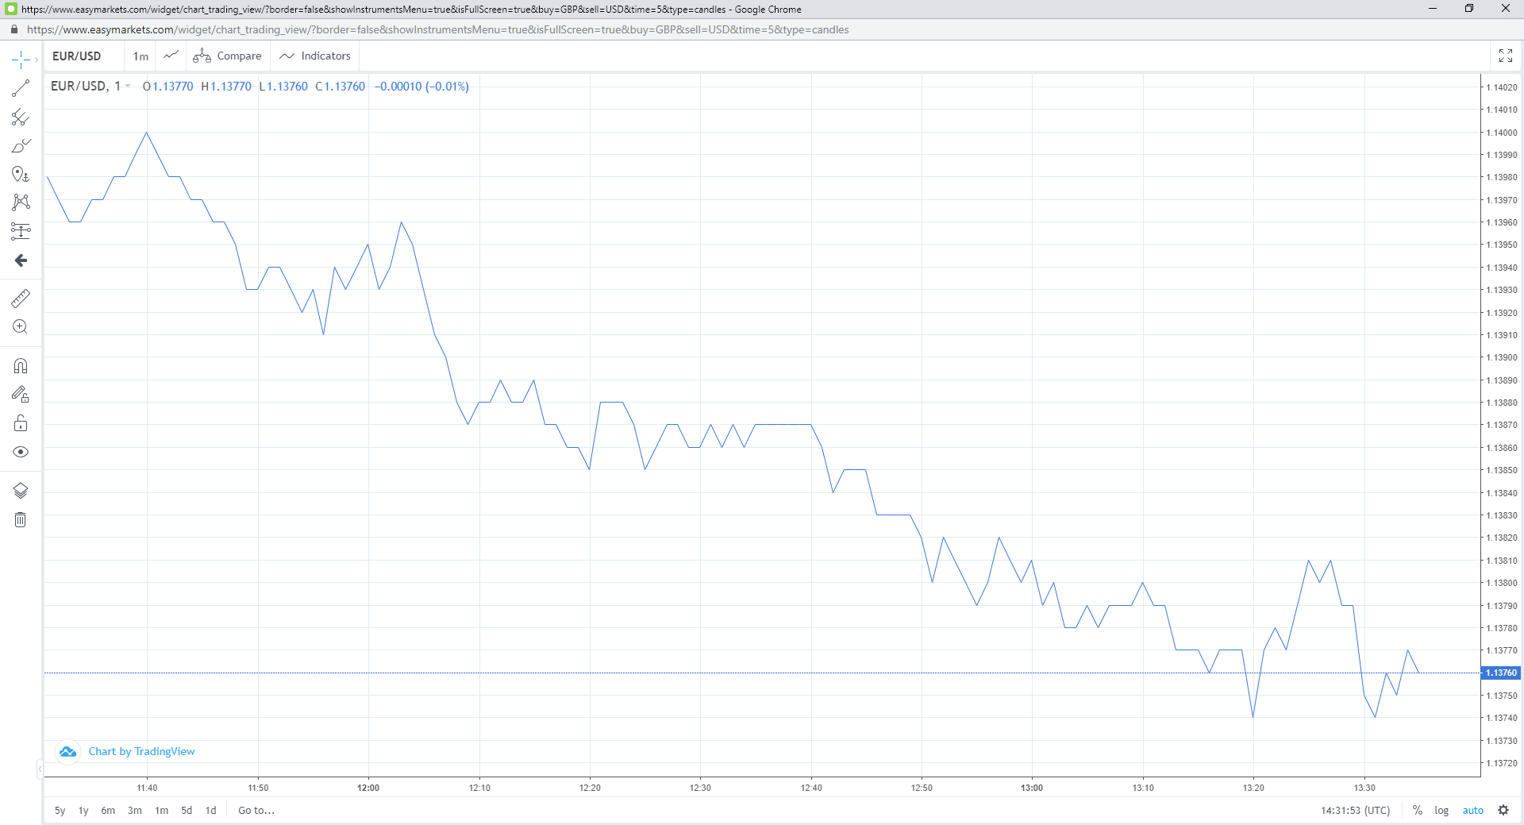Click the 12:00 time axis label
The height and width of the screenshot is (825, 1524).
coord(368,788)
